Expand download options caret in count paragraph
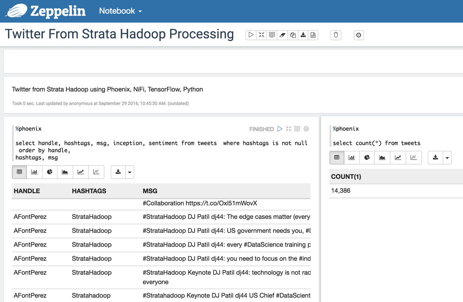 (x=447, y=158)
